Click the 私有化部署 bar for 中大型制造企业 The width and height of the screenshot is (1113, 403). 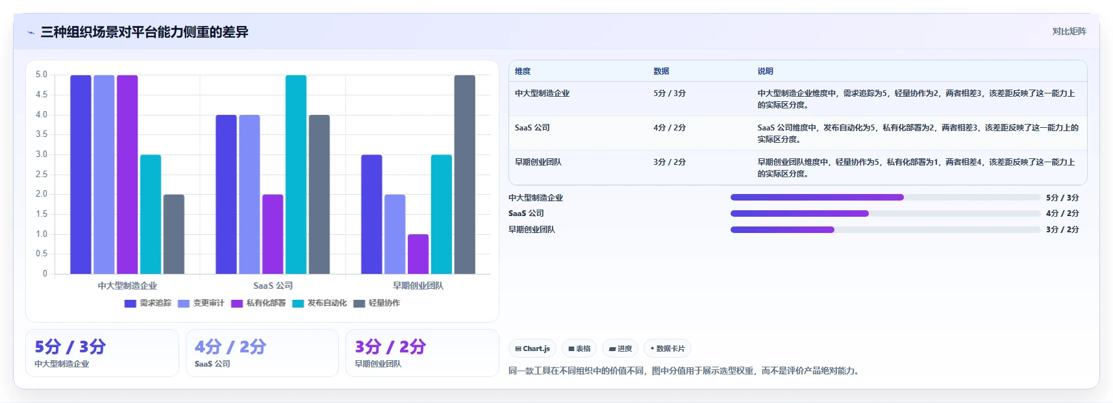(x=127, y=175)
